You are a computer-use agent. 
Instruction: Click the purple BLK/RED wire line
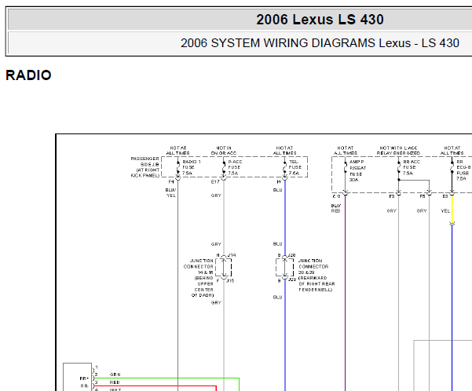[x=346, y=292]
